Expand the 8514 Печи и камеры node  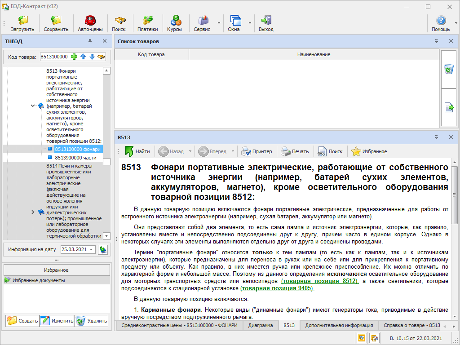(33, 212)
